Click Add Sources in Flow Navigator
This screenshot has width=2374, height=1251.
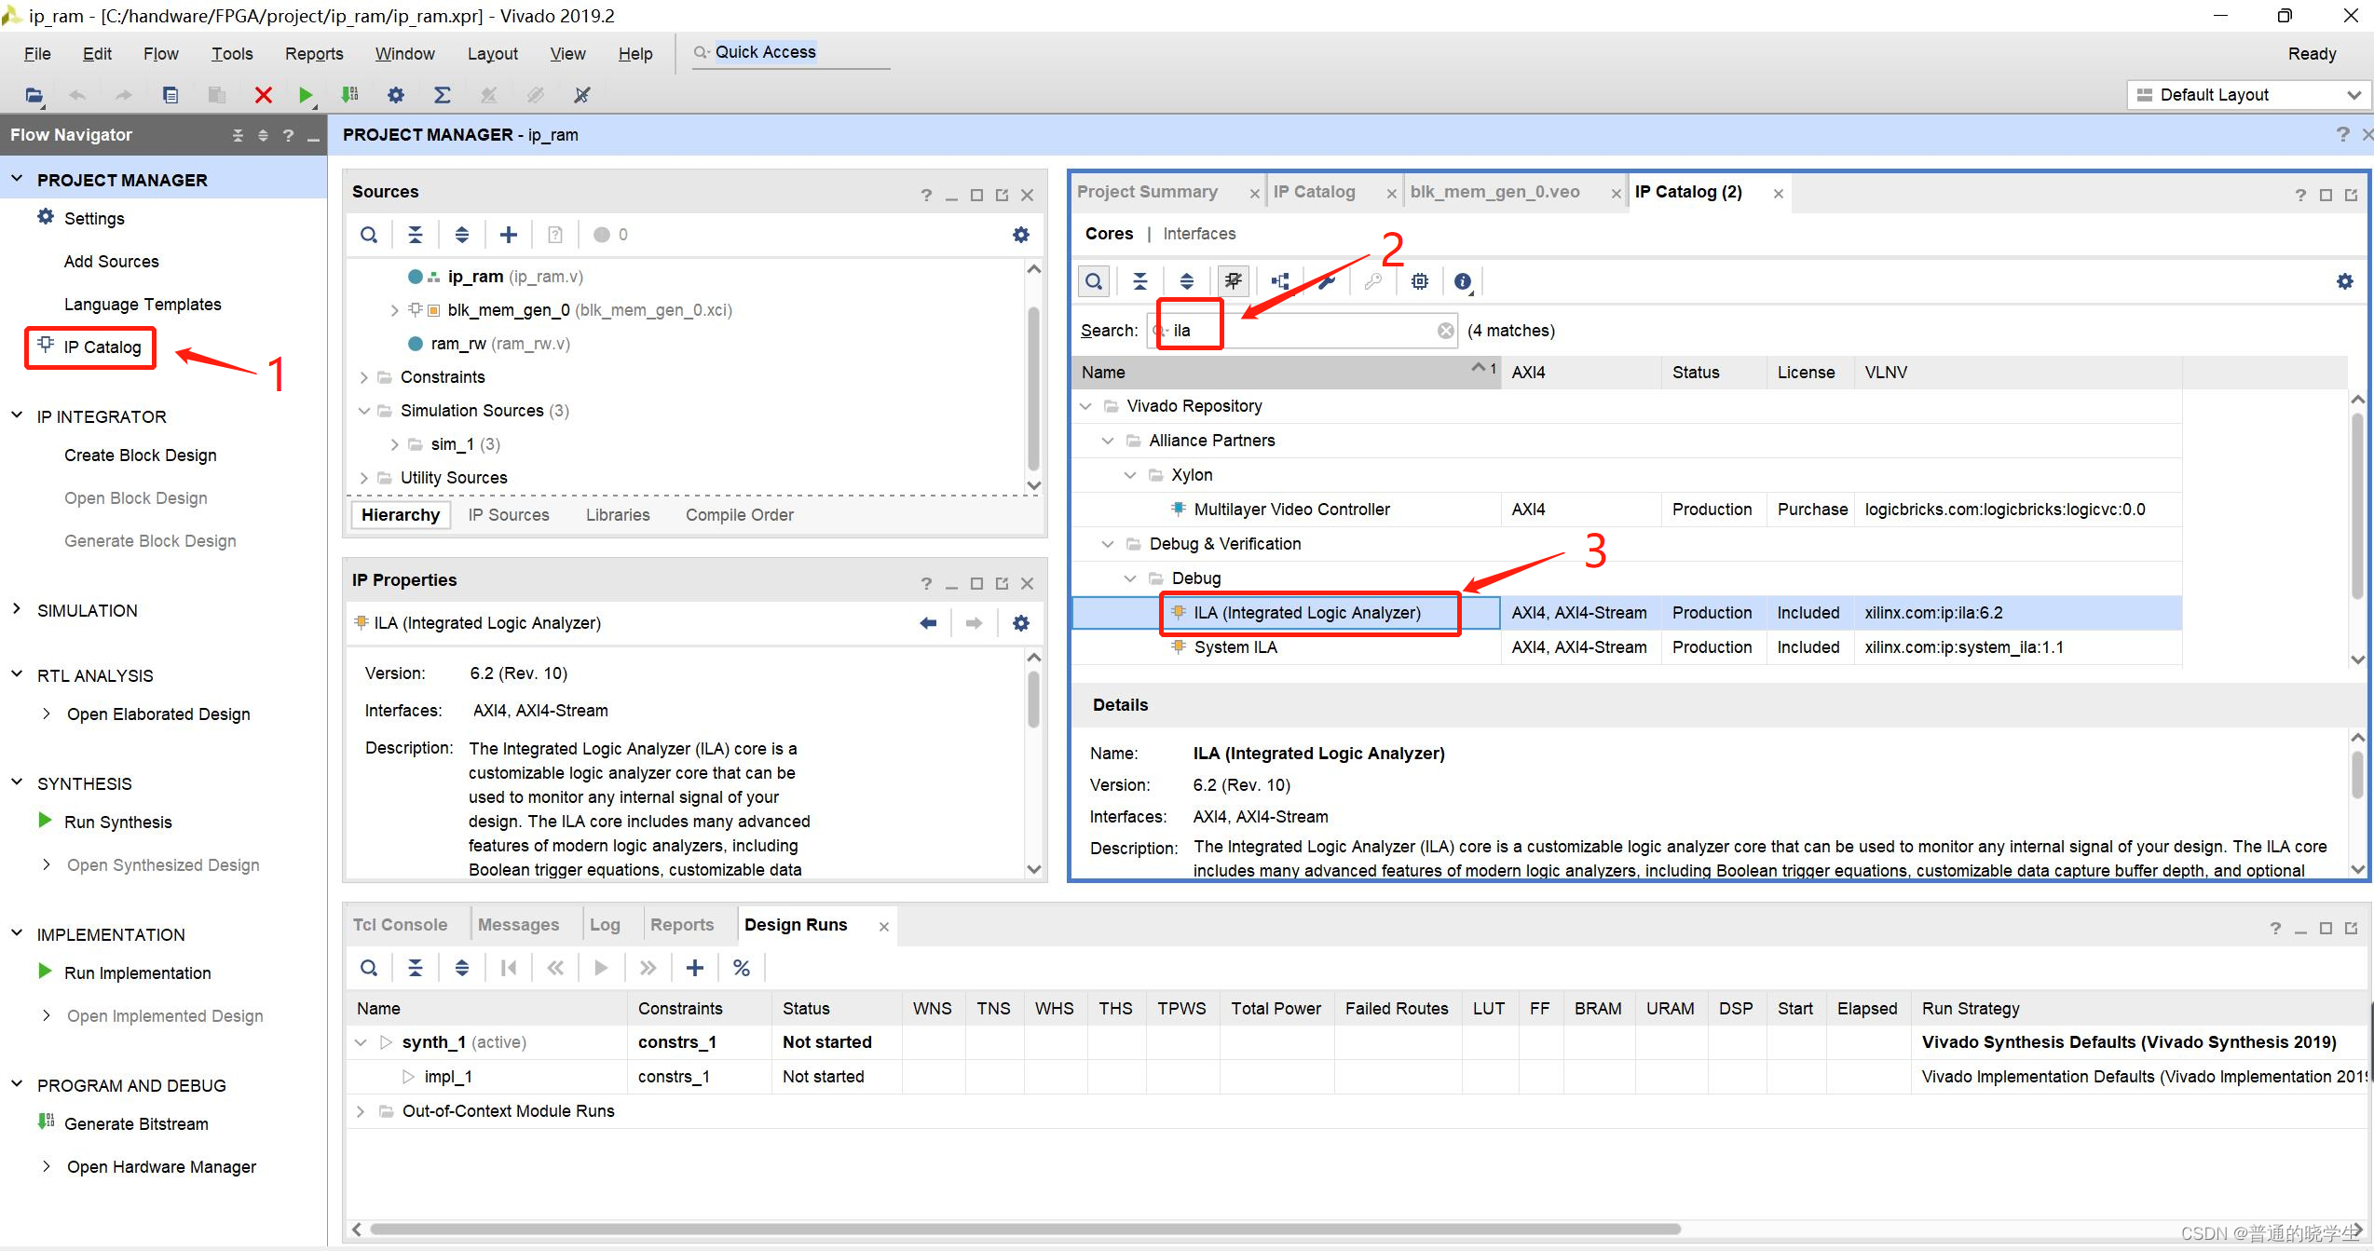[x=111, y=262]
